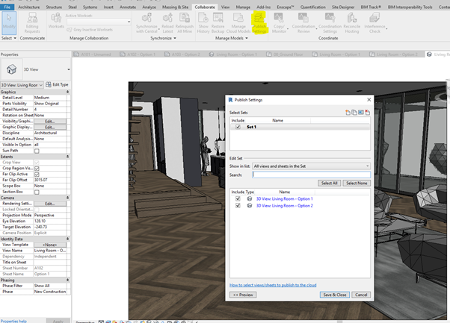Screen dimensions: 450x323
Task: Enable the Sun Path checkbox
Action: 37,151
